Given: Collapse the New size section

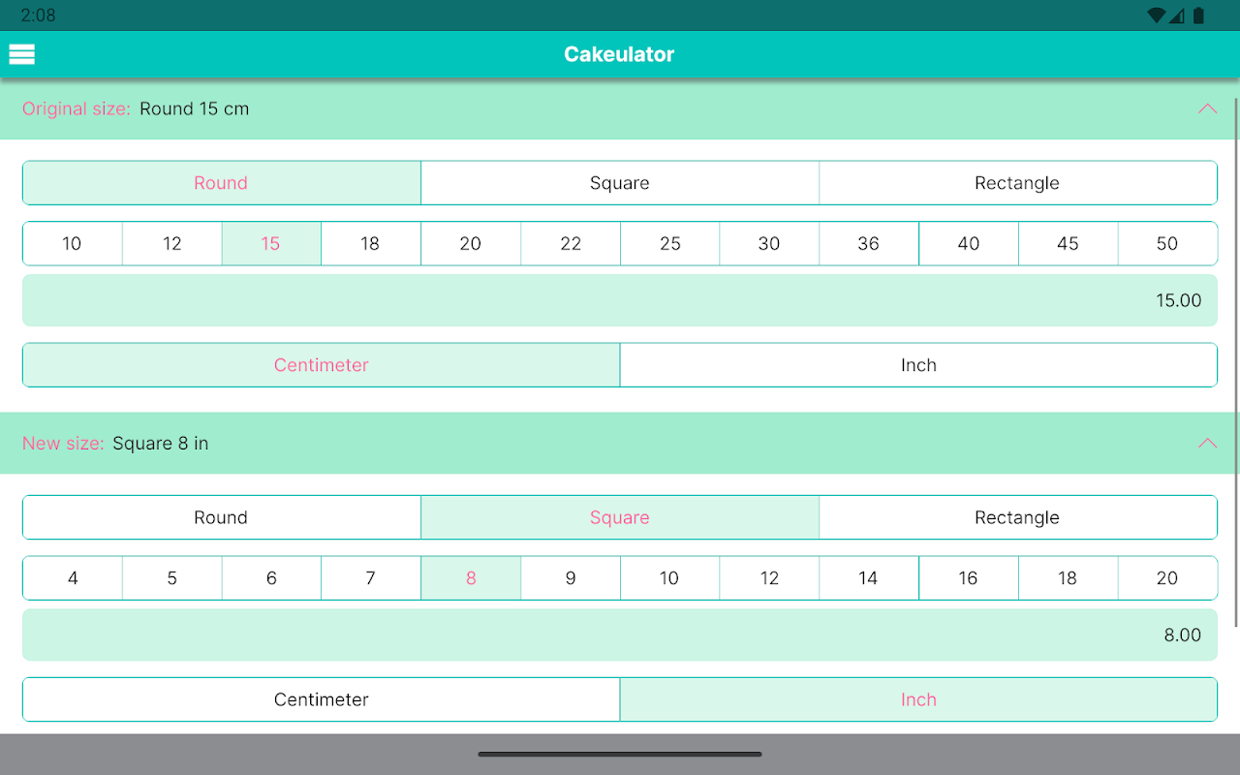Looking at the screenshot, I should coord(1207,443).
